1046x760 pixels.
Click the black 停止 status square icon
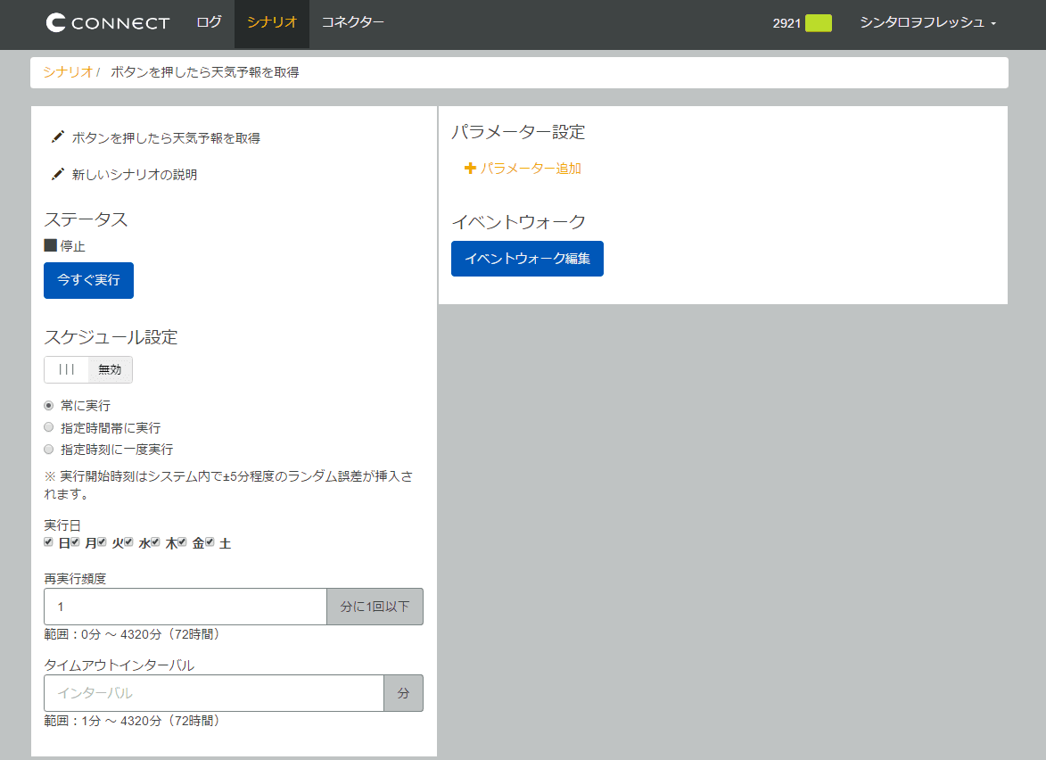[50, 245]
